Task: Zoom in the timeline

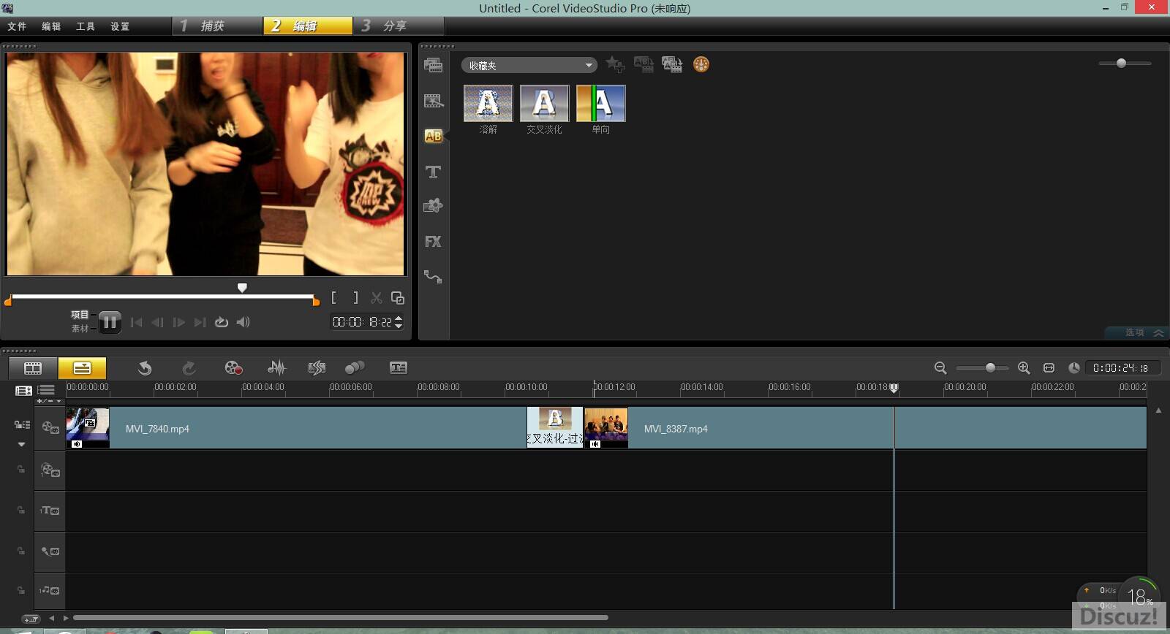Action: [x=1024, y=368]
